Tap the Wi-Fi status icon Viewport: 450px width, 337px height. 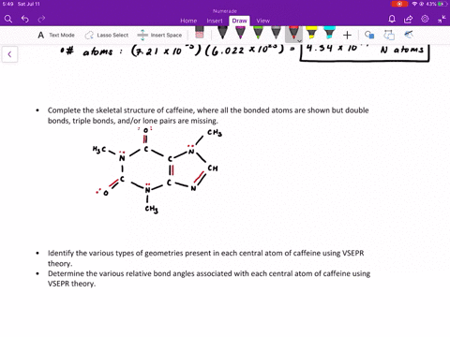point(414,4)
